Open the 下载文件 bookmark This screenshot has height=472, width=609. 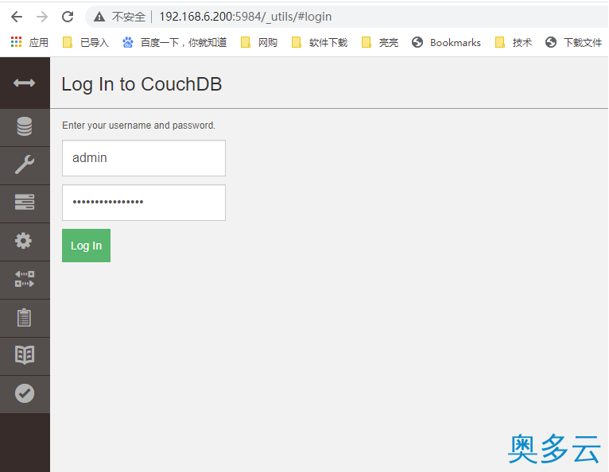[573, 42]
